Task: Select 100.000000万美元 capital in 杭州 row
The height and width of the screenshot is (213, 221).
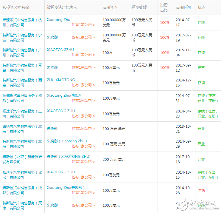Action: pos(114,22)
